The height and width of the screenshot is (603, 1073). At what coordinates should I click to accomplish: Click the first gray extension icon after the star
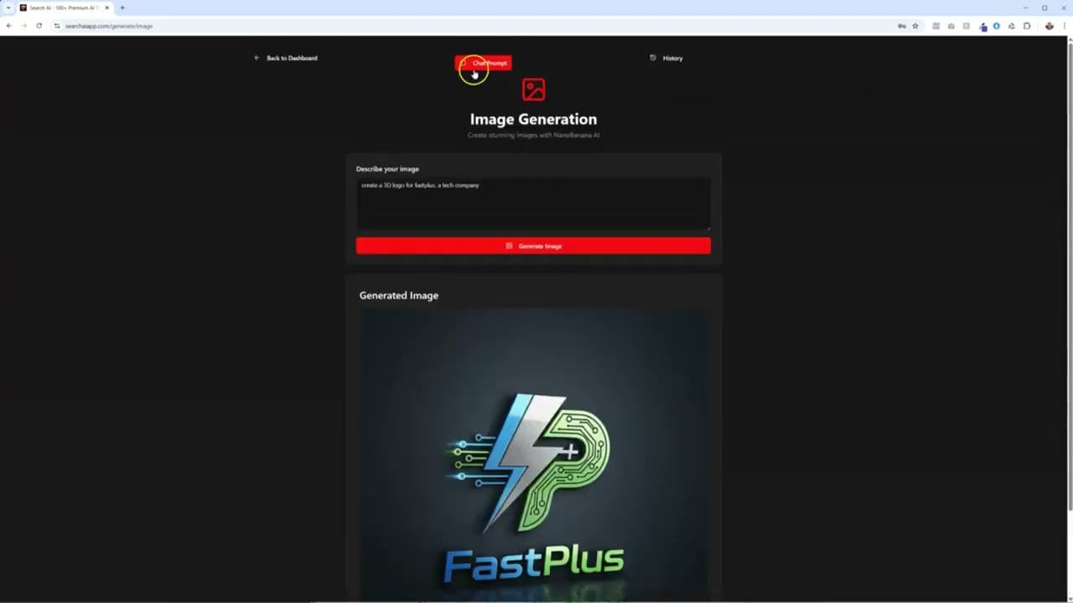pos(936,26)
